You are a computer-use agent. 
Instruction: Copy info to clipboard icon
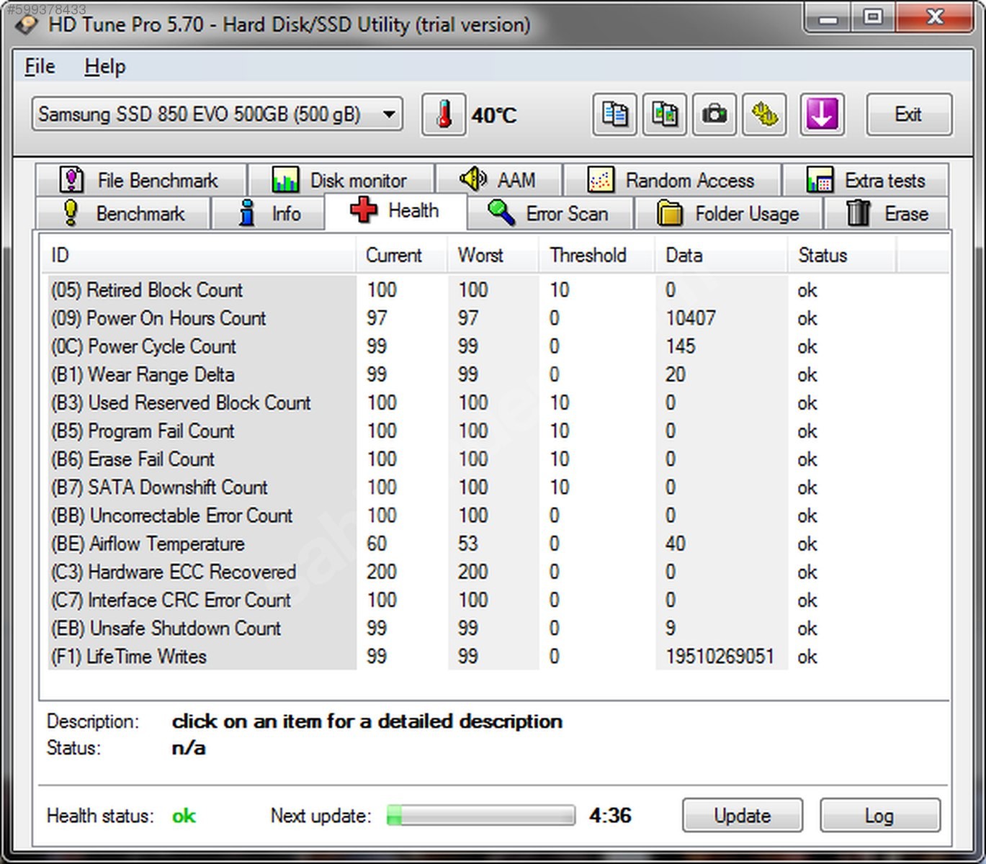point(614,114)
